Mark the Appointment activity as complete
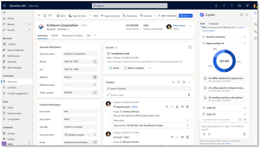261x149 pixels. (172, 107)
